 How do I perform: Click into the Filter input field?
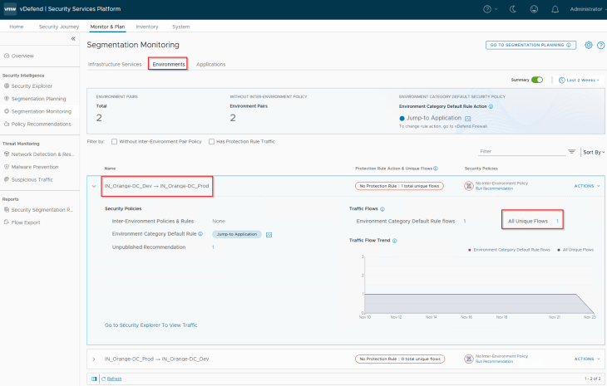pos(520,151)
